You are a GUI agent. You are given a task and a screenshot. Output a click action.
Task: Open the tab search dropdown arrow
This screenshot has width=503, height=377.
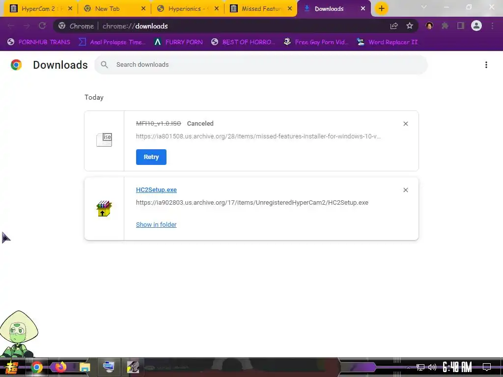click(x=424, y=7)
